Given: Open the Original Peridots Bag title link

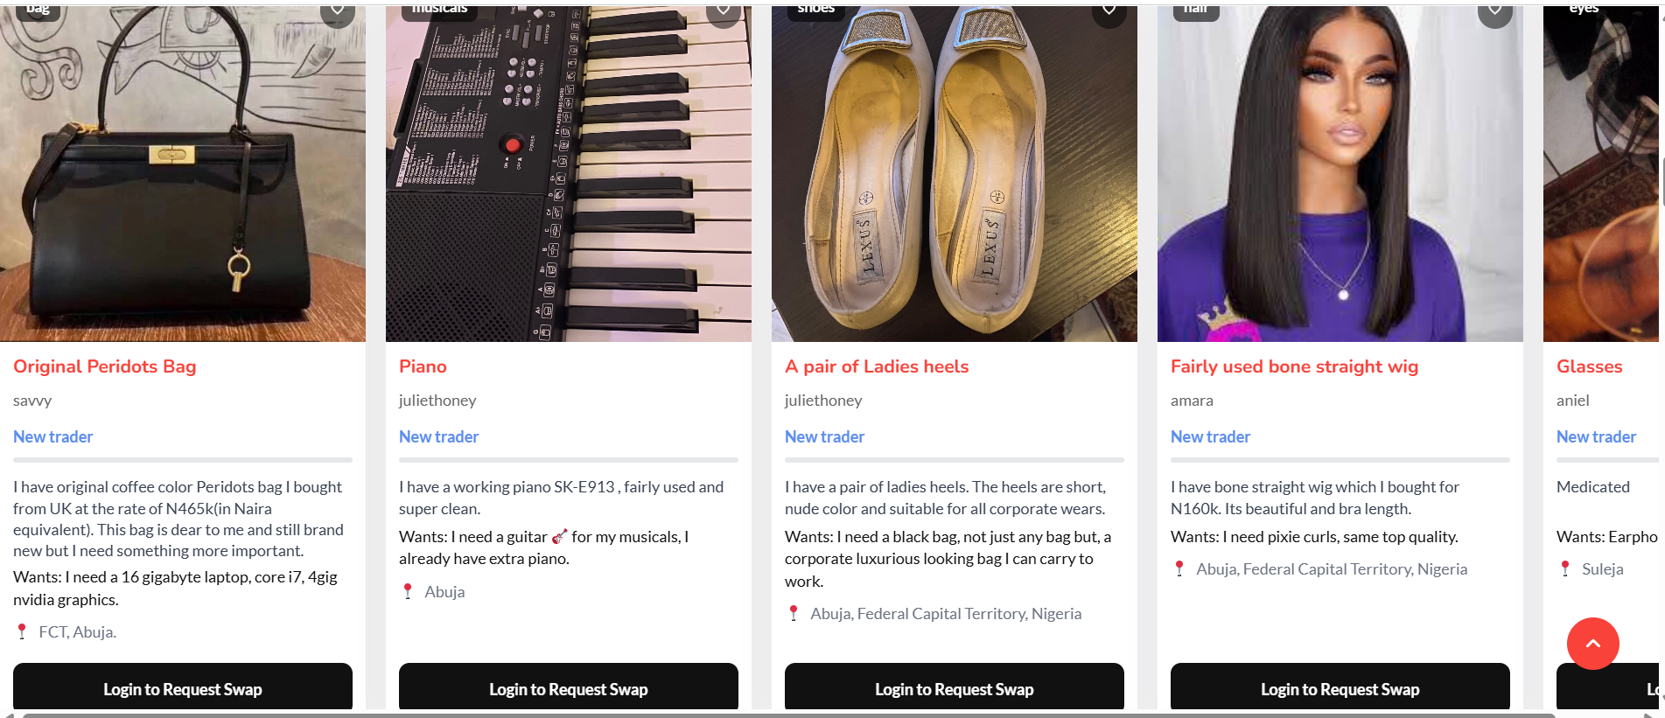Looking at the screenshot, I should (x=104, y=366).
